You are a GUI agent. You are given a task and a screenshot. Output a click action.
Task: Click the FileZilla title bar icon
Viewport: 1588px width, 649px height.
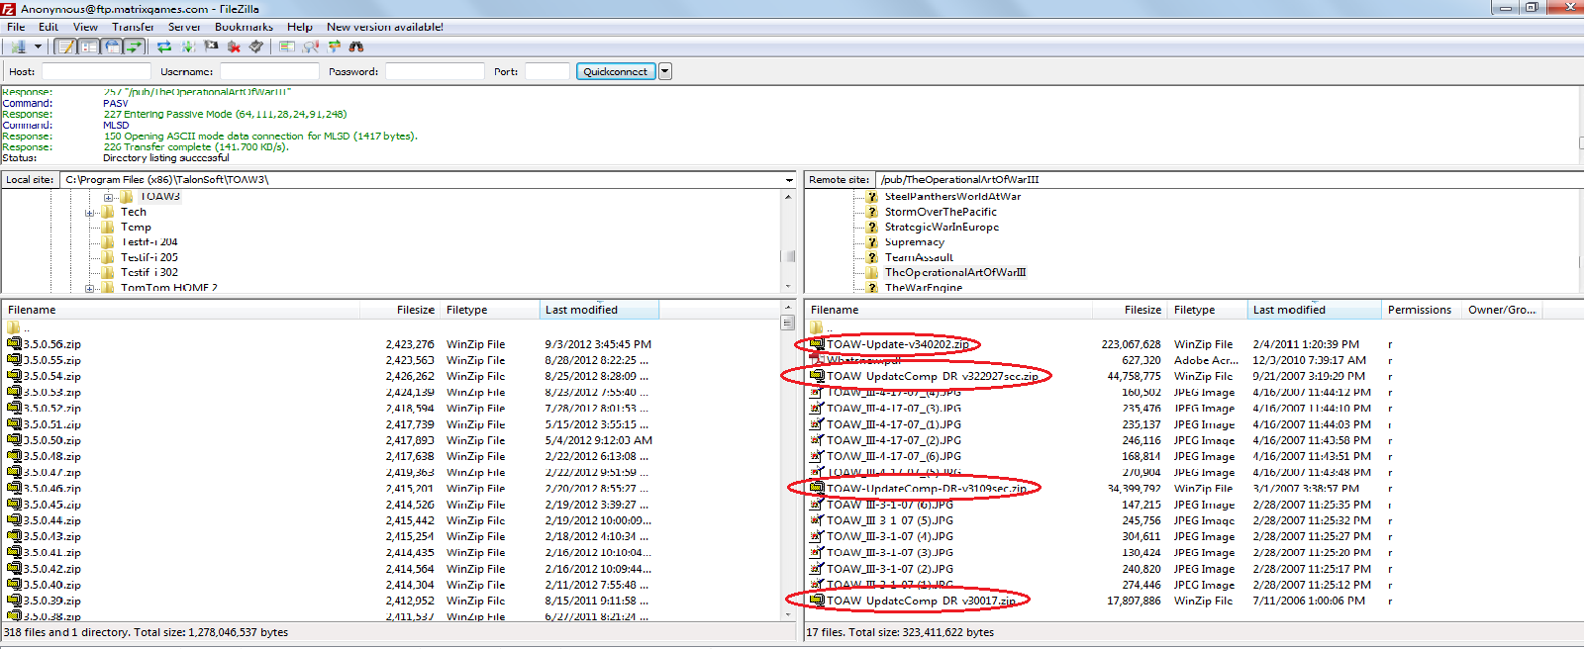click(x=8, y=8)
